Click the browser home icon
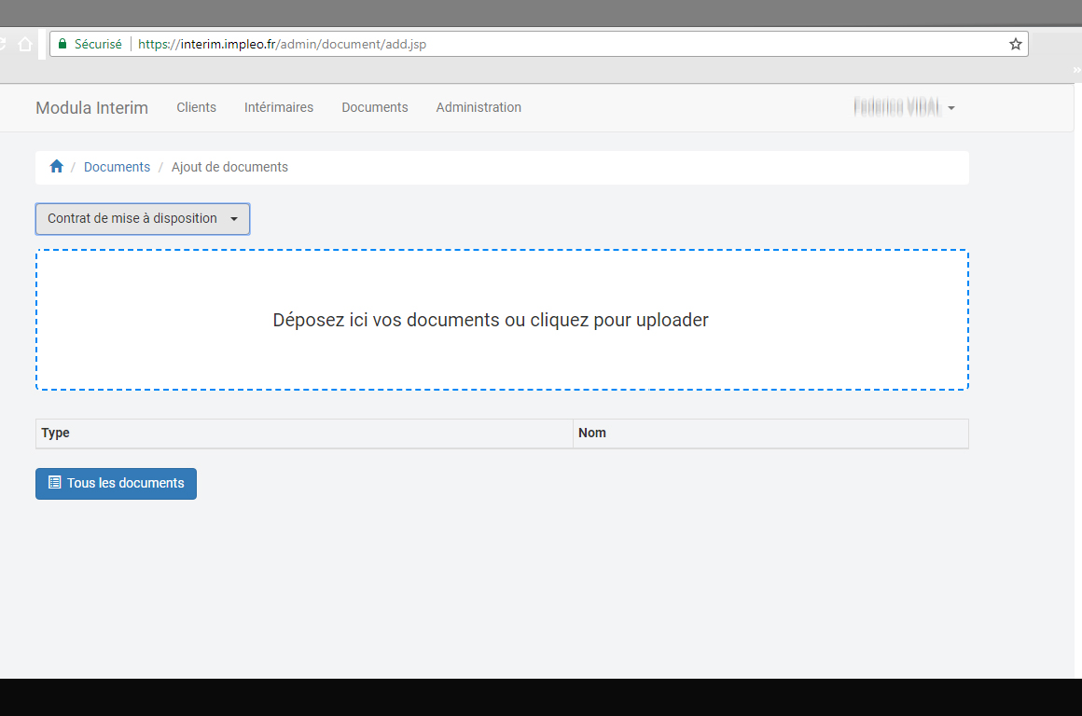The width and height of the screenshot is (1082, 716). click(25, 44)
